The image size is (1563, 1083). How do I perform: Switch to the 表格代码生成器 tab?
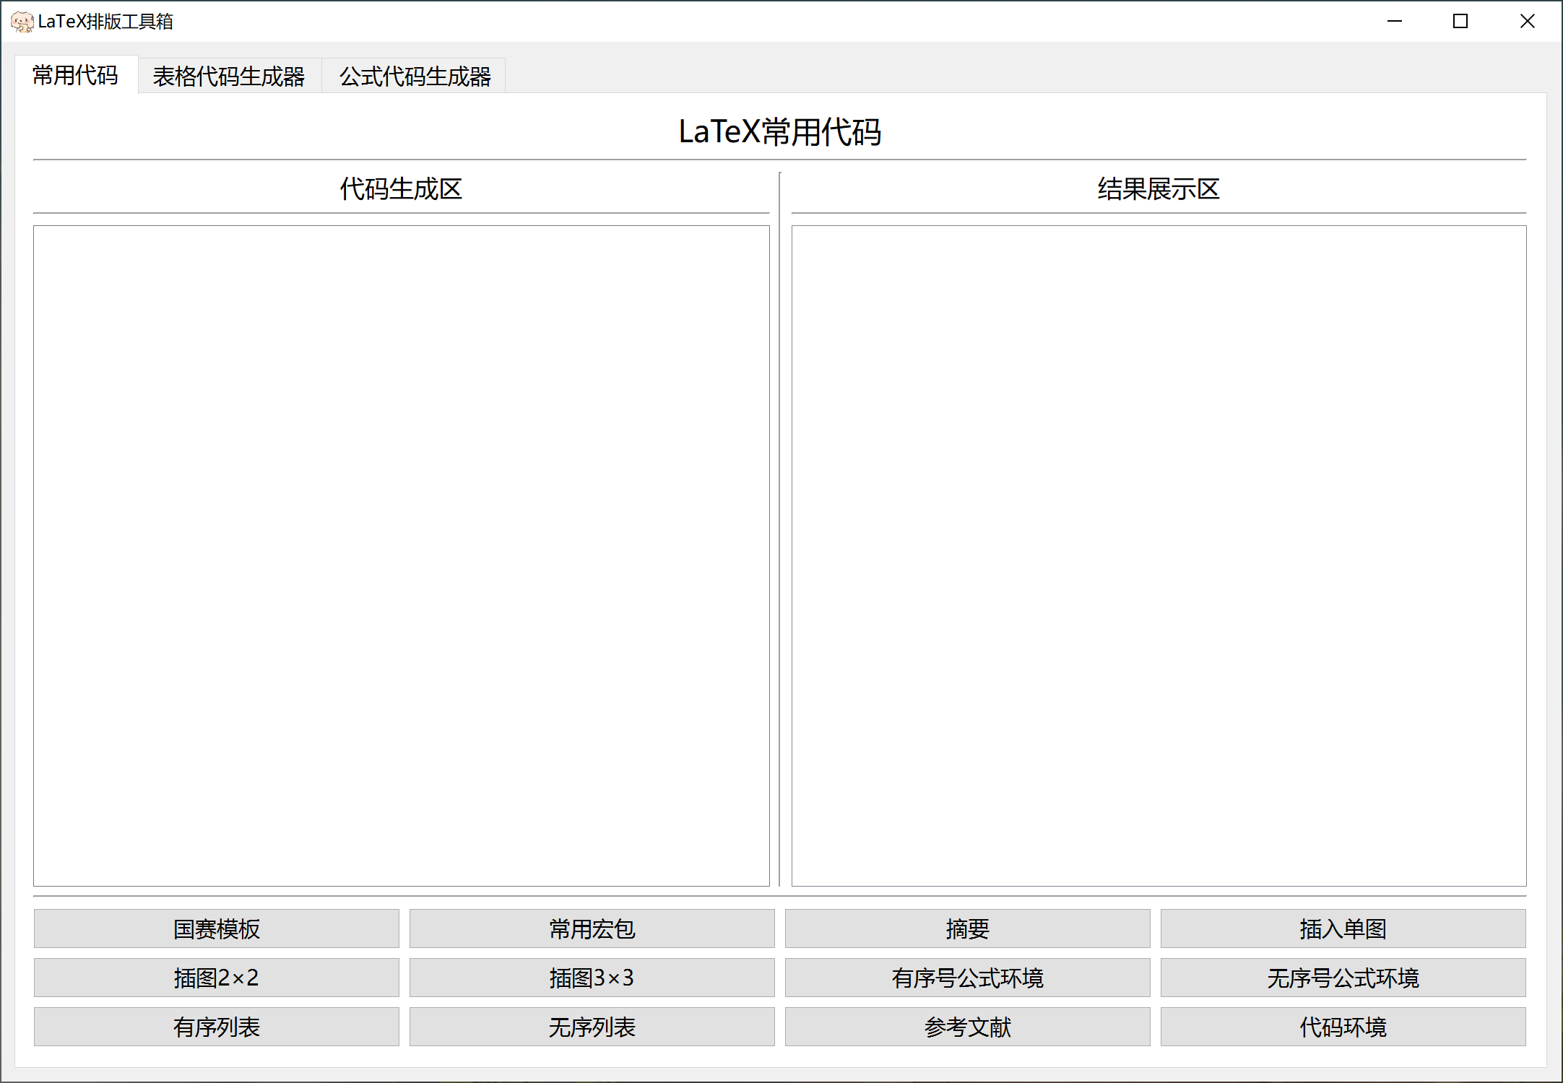point(229,76)
